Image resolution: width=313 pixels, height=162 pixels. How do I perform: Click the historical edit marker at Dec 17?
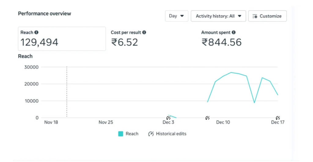click(278, 118)
